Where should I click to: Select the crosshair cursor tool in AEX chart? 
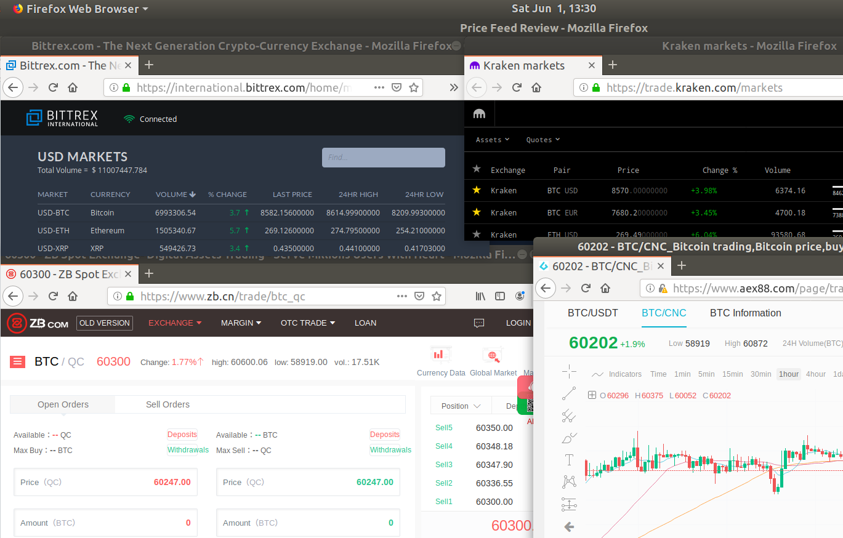coord(569,371)
